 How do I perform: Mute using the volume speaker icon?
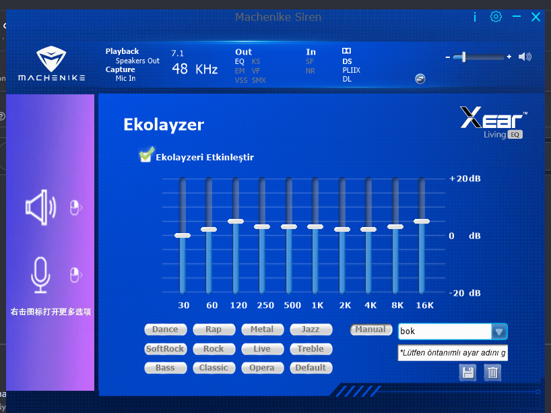[525, 57]
